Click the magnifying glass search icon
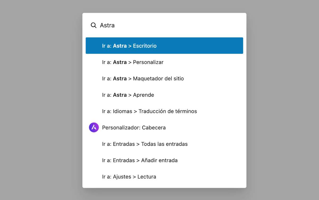This screenshot has height=200, width=319. [94, 25]
